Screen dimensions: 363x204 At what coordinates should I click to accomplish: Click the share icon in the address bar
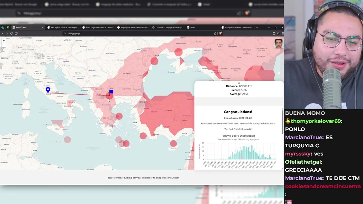[x=215, y=33]
